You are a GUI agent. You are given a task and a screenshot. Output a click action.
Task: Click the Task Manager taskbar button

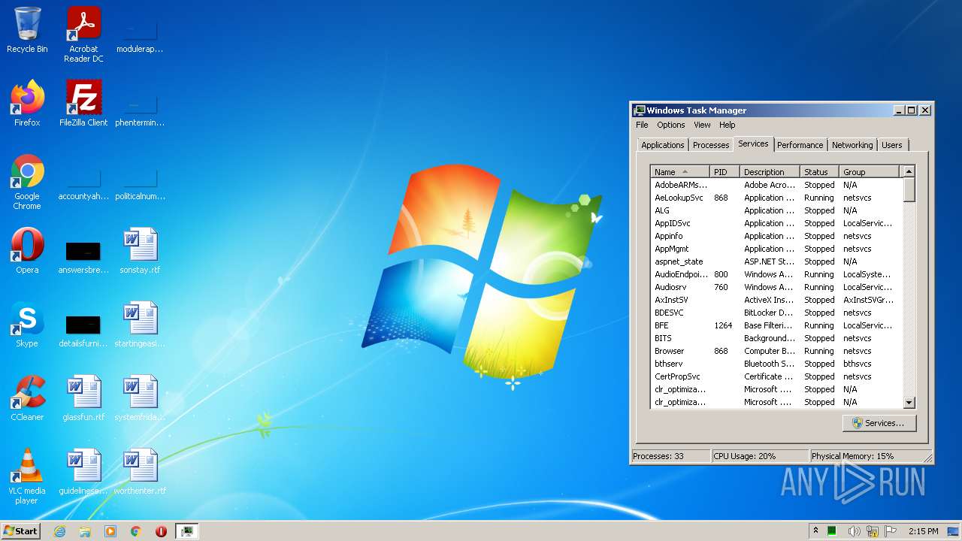[187, 531]
